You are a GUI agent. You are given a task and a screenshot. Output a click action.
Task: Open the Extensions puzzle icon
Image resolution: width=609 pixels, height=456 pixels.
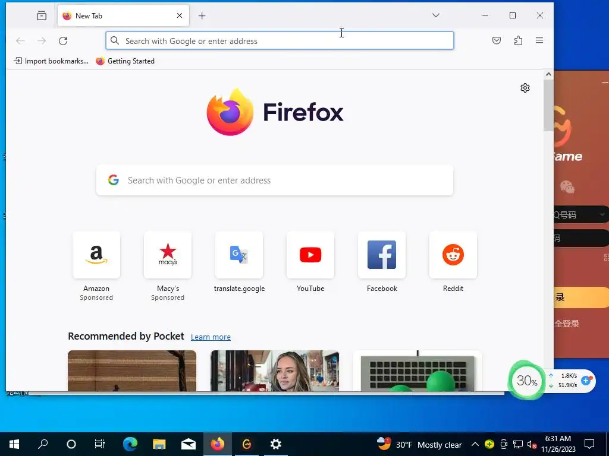[518, 40]
